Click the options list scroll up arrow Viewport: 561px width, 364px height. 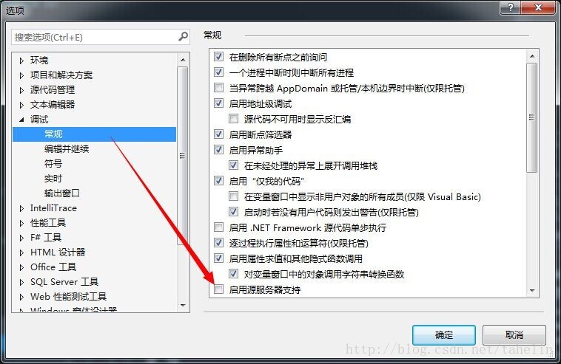pyautogui.click(x=532, y=56)
